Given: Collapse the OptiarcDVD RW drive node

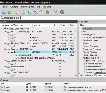Looking at the screenshot, I should (x=5, y=73).
